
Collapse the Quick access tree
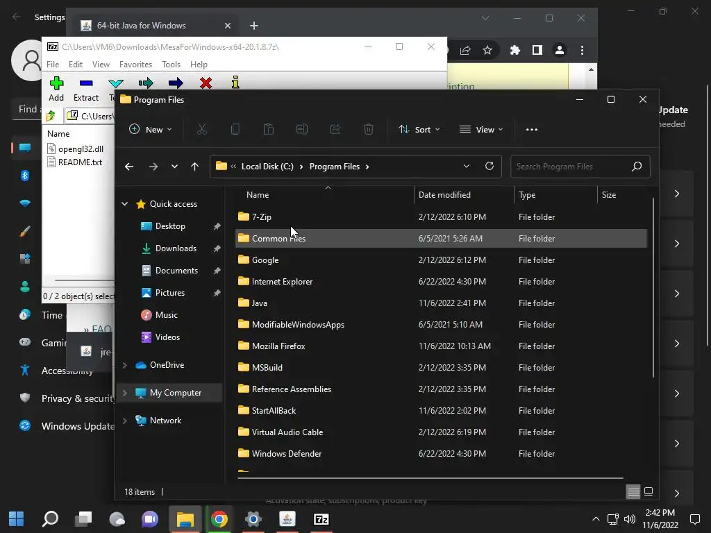click(125, 204)
